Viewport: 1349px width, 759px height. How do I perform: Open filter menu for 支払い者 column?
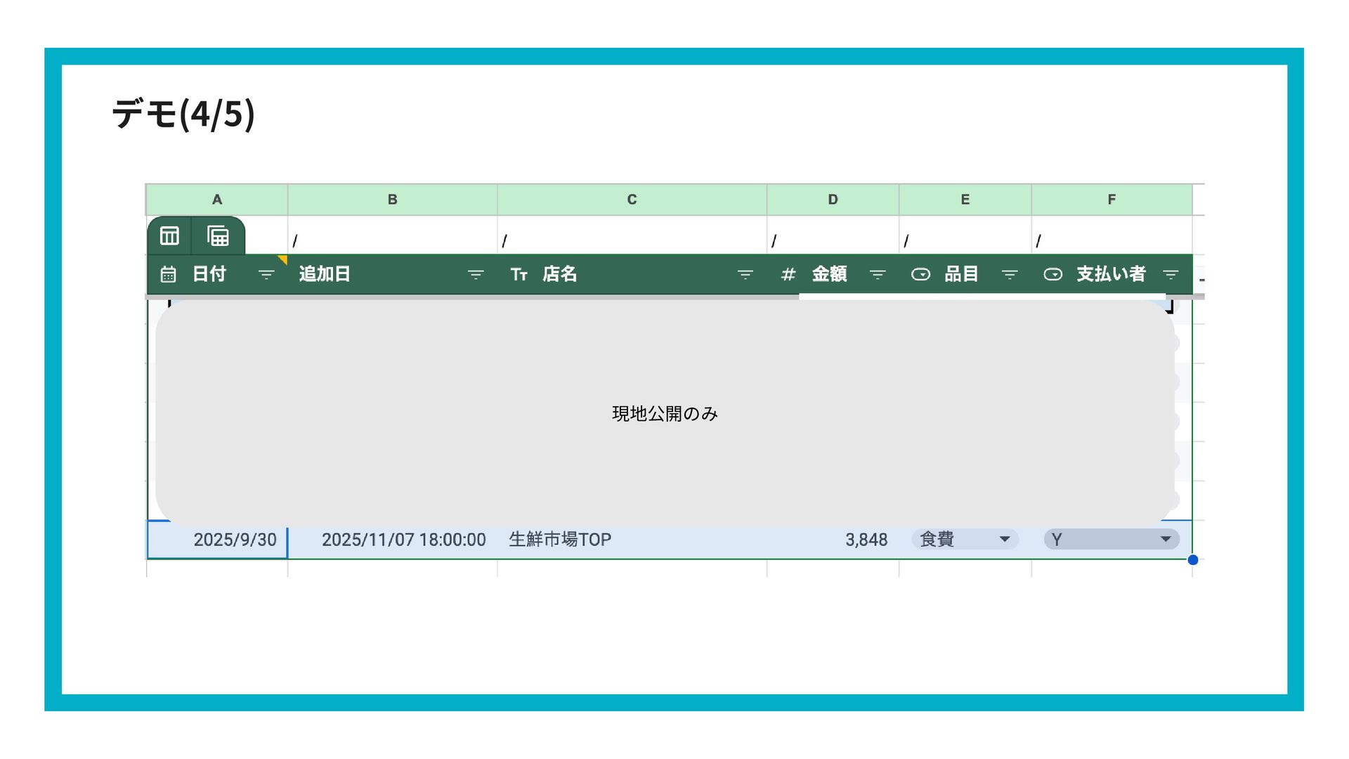click(x=1171, y=274)
